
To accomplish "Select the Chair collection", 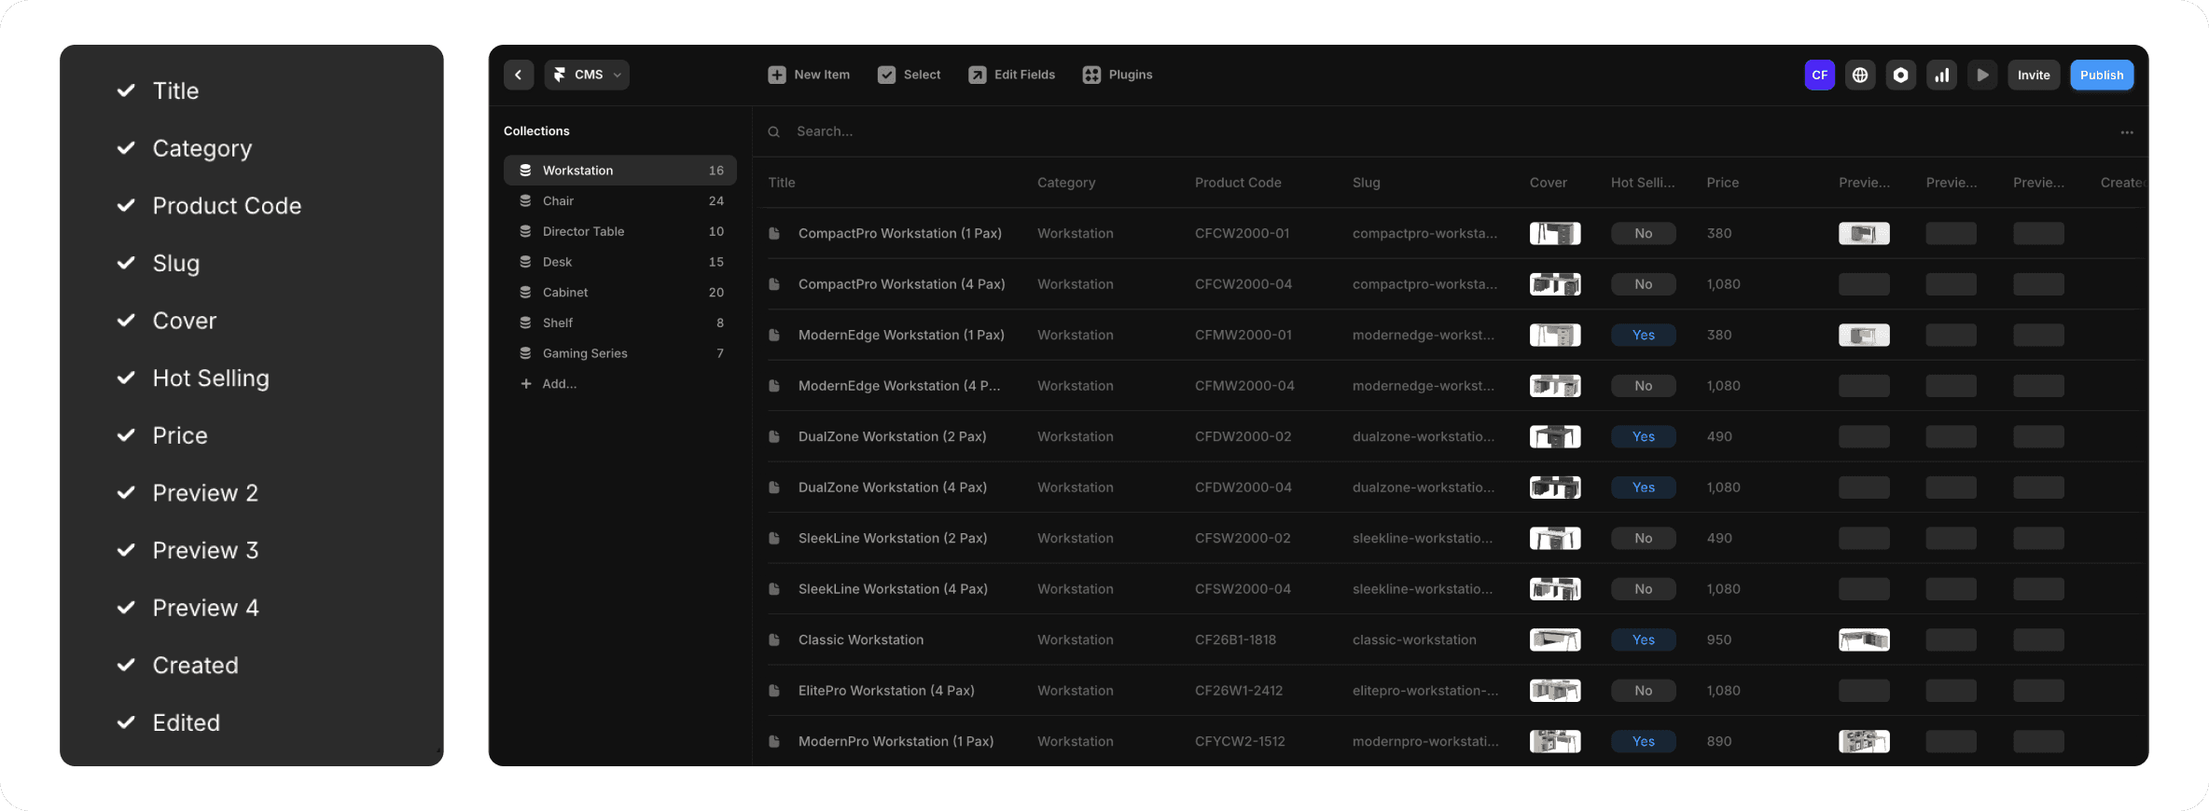I will [620, 201].
